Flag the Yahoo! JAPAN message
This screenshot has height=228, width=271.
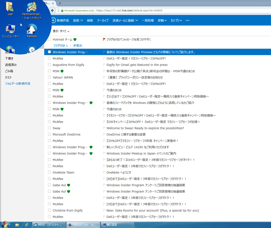coord(104,77)
